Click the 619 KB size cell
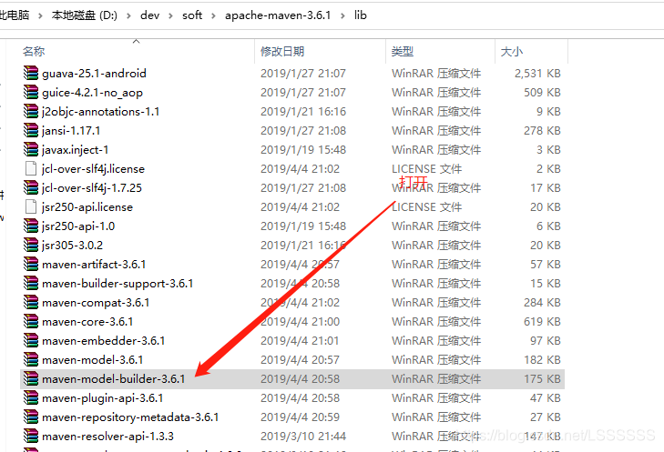Image resolution: width=664 pixels, height=452 pixels. pyautogui.click(x=542, y=322)
